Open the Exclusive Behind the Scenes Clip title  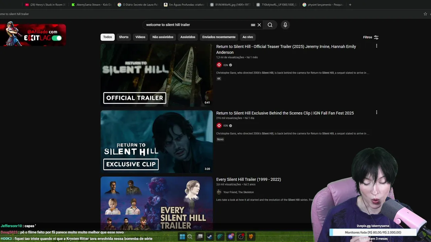pos(285,113)
